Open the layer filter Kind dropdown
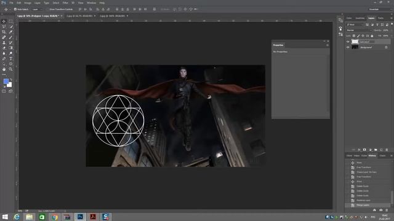Screen dimensions: 394x221 tap(355, 25)
